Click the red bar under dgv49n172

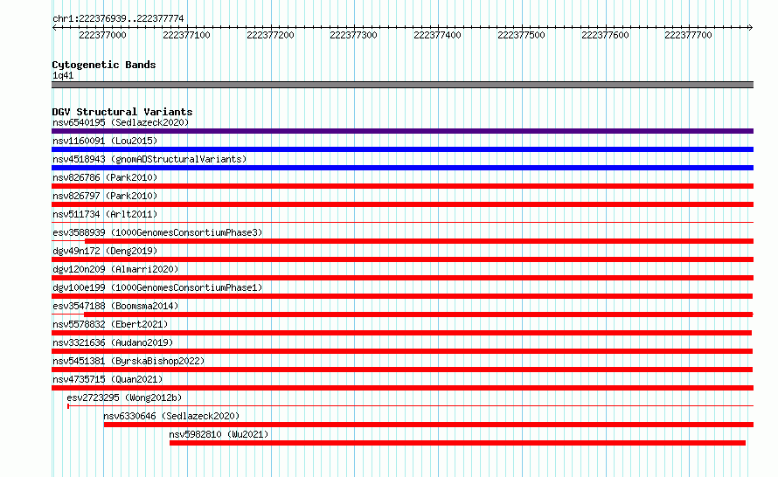pos(402,259)
